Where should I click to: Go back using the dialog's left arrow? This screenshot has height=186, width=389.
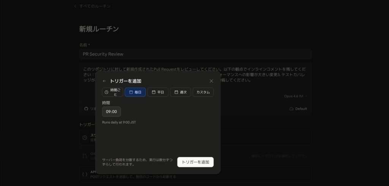(x=104, y=81)
